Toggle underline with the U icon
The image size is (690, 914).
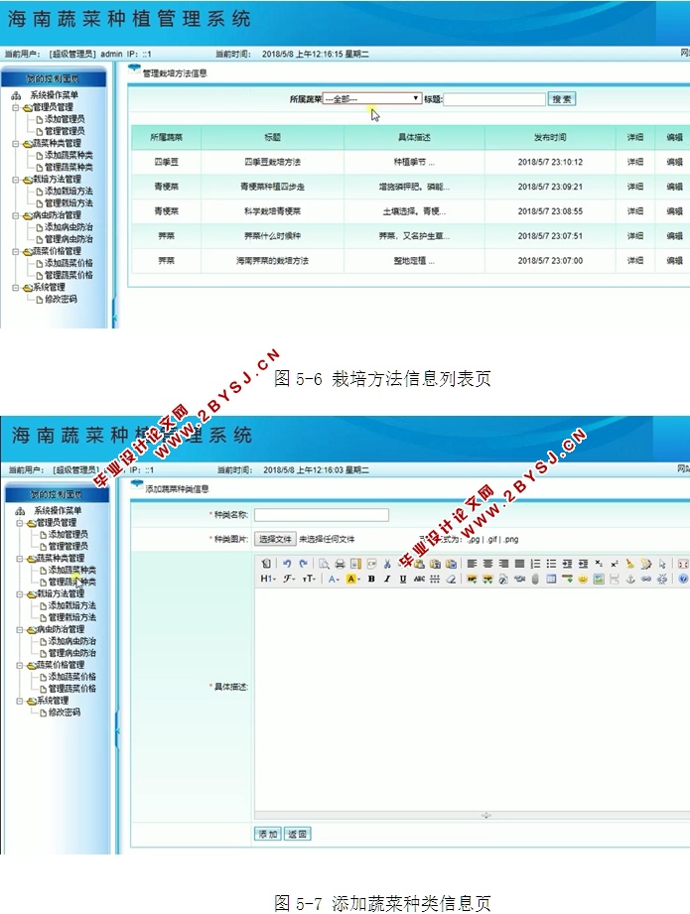click(x=402, y=579)
